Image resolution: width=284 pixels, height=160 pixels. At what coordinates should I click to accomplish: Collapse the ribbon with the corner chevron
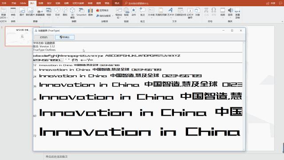pyautogui.click(x=282, y=22)
